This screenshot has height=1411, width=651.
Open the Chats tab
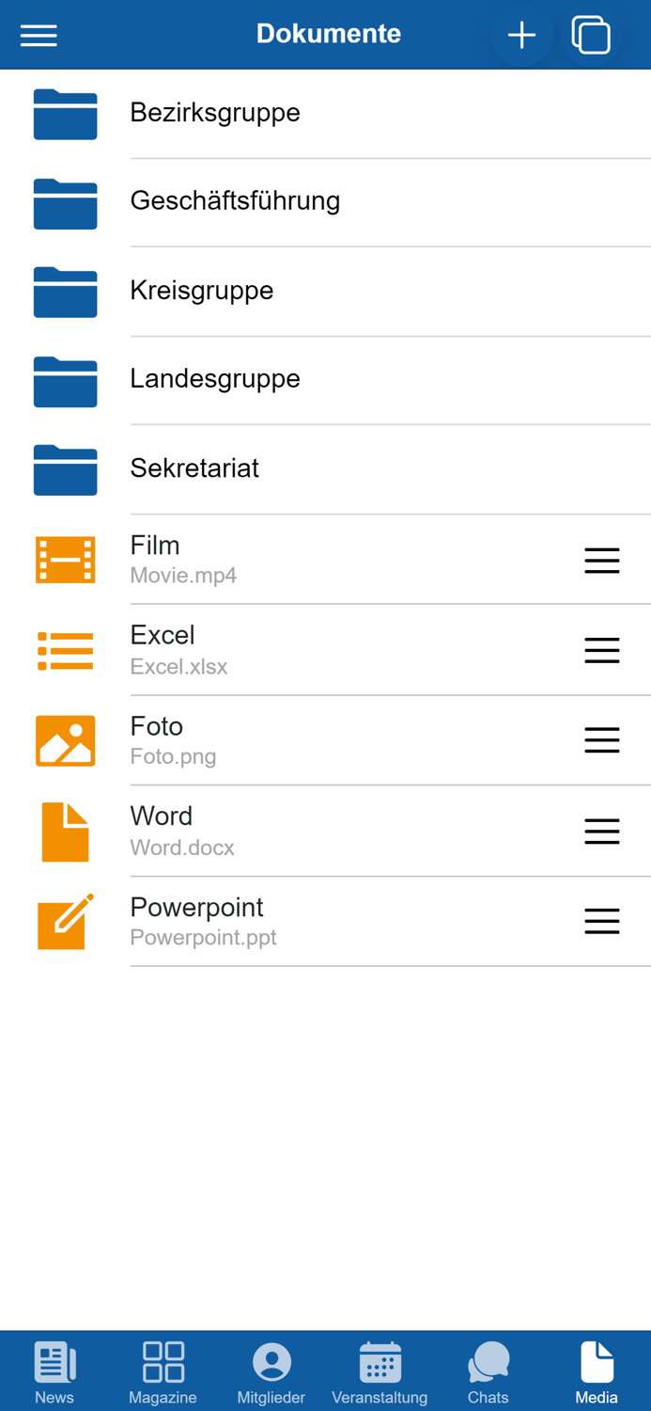coord(488,1372)
